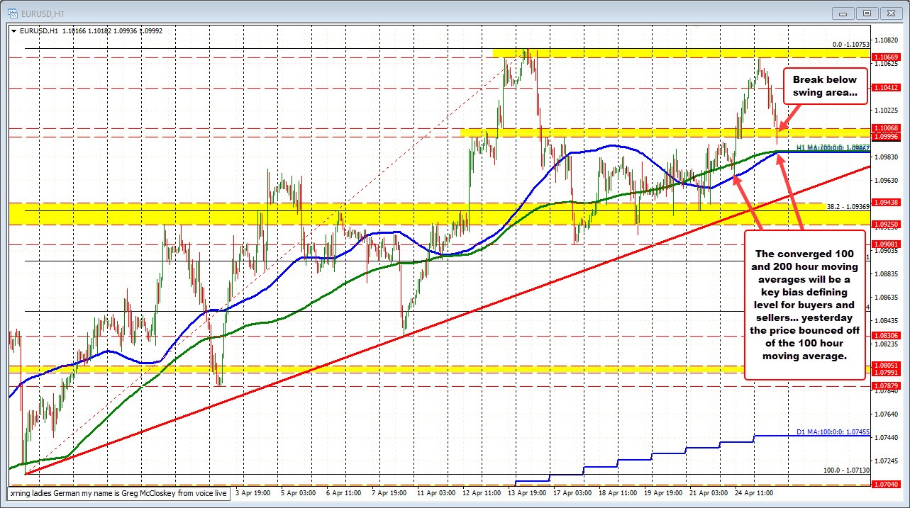Click the chart icon in the title bar
Viewport: 910px width, 508px height.
12,13
